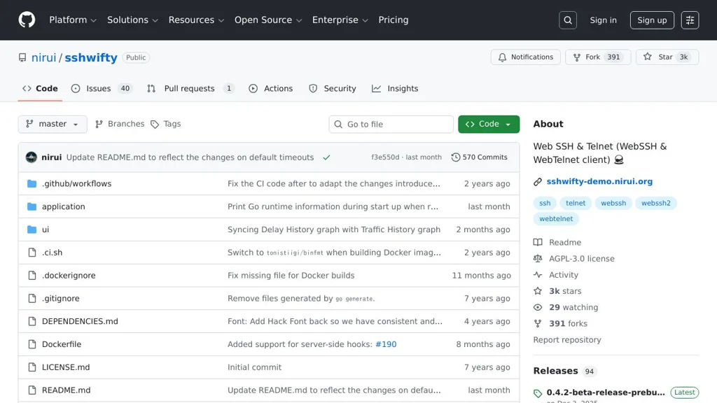Click the folder icon for .github/workflows
717x403 pixels.
32,184
